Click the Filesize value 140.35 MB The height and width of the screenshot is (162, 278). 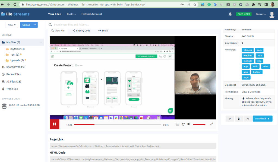point(248,36)
